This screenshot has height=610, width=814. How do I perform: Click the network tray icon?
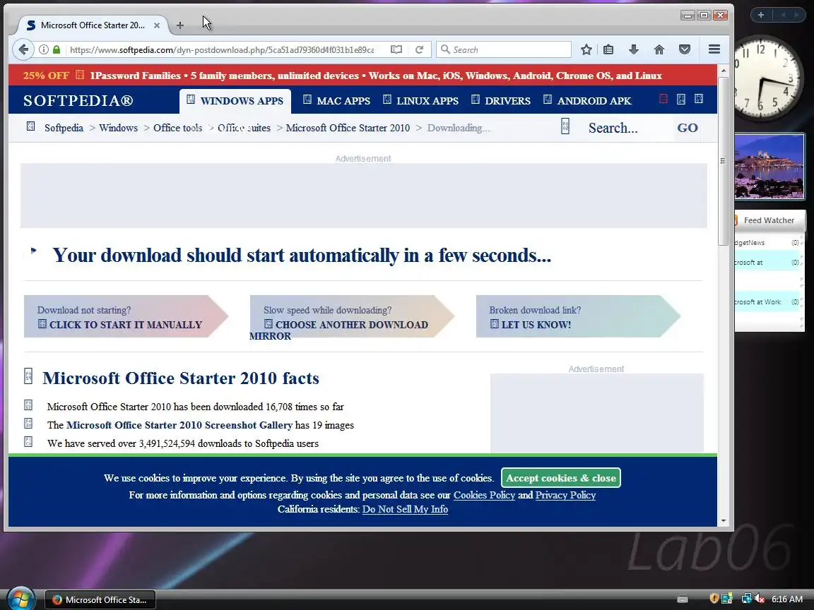(746, 599)
